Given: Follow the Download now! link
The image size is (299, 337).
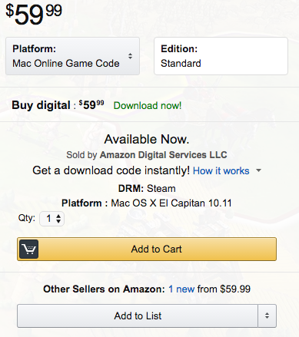Looking at the screenshot, I should [x=148, y=105].
